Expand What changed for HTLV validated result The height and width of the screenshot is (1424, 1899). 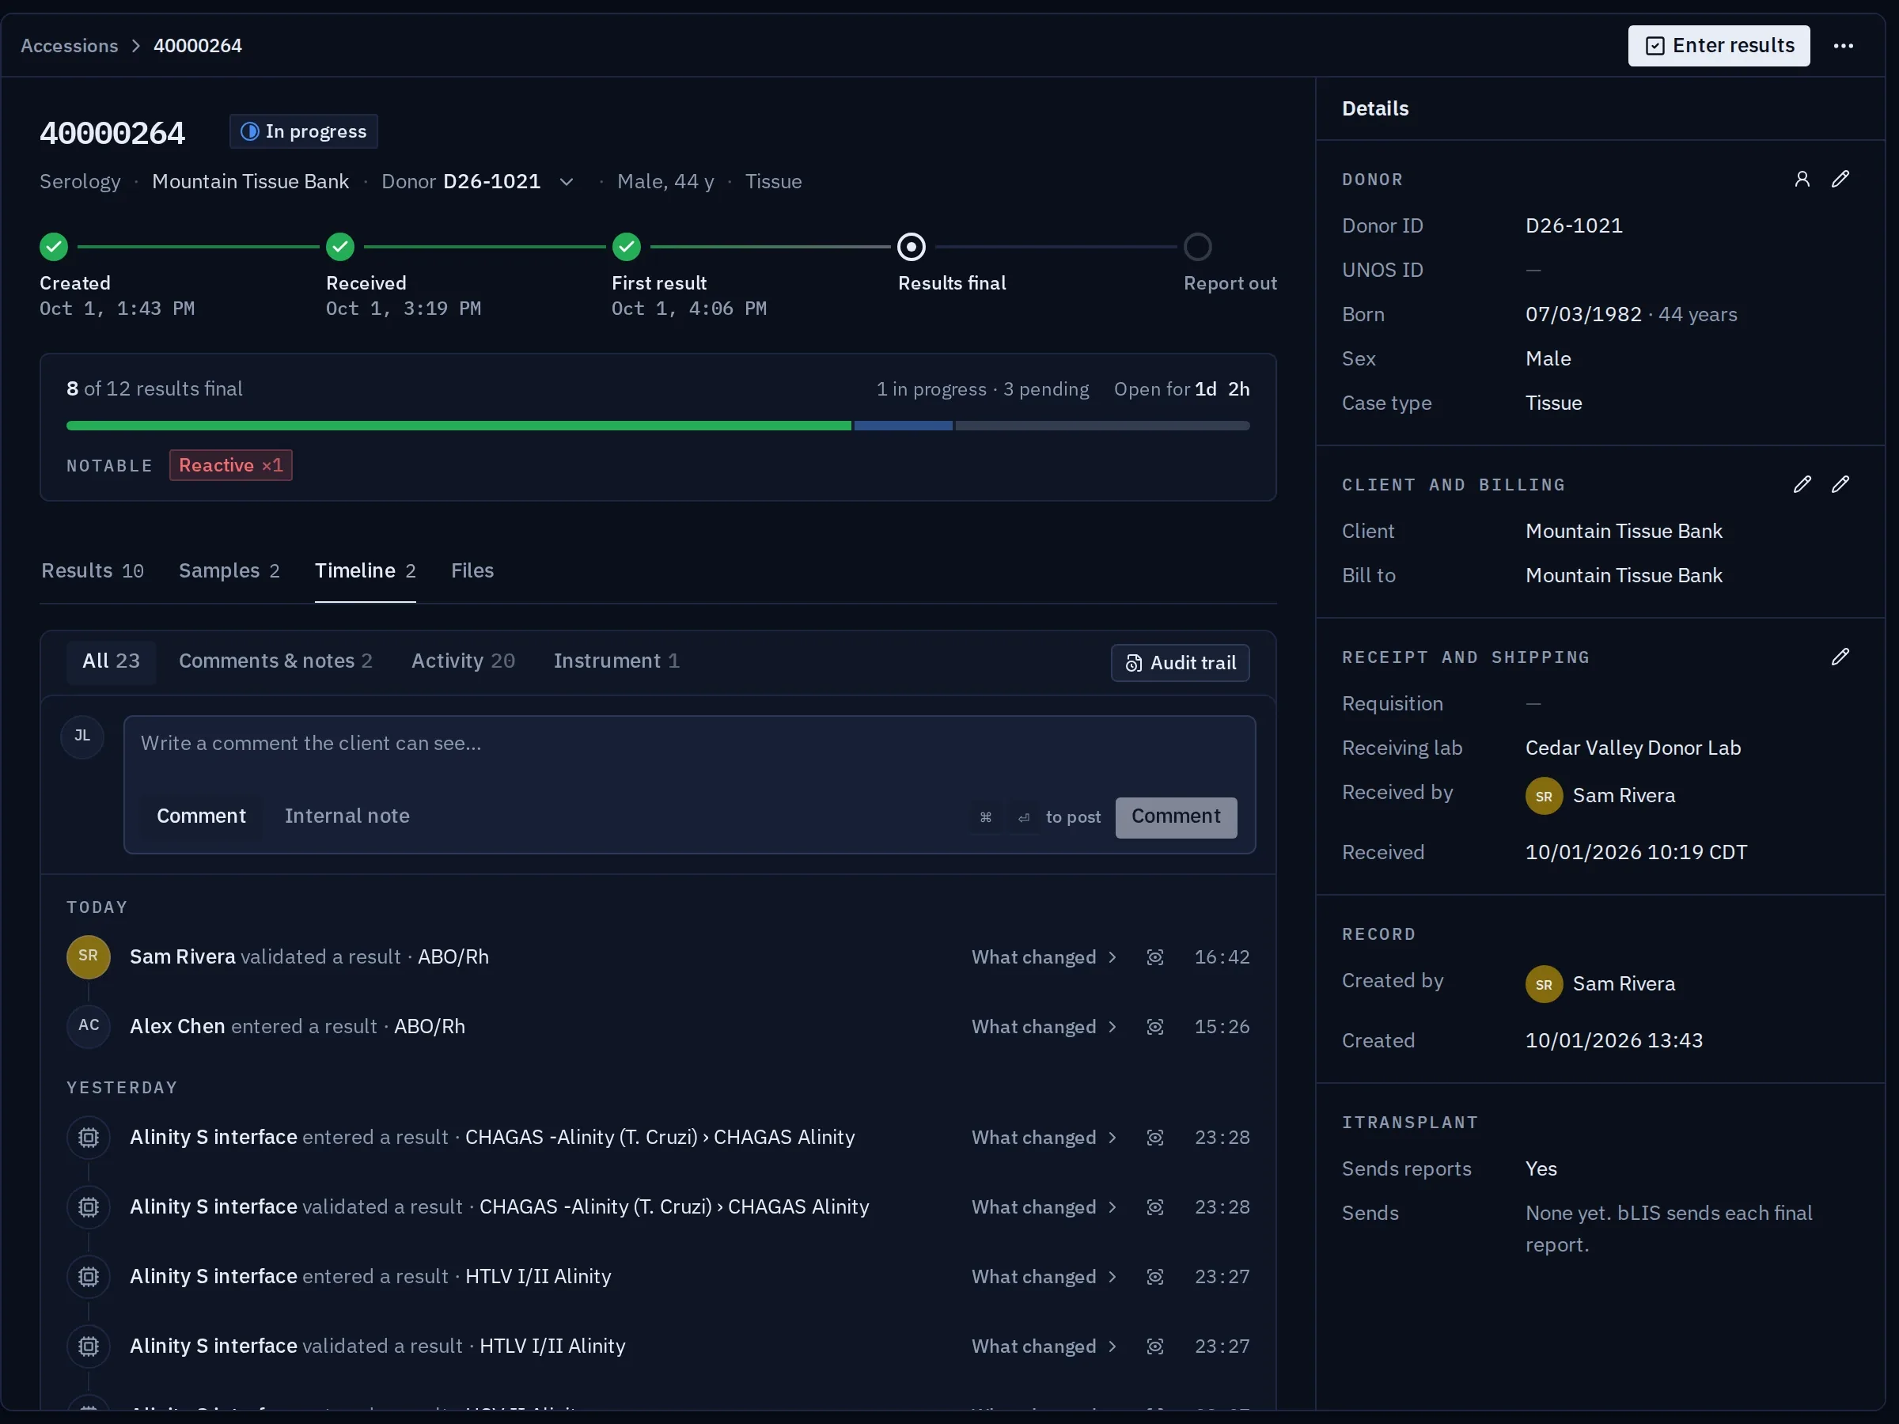coord(1044,1346)
